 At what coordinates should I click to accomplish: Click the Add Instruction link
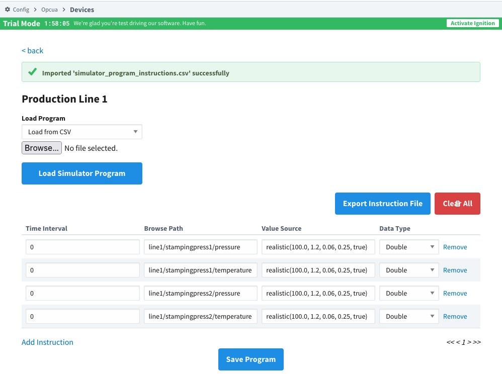click(47, 342)
